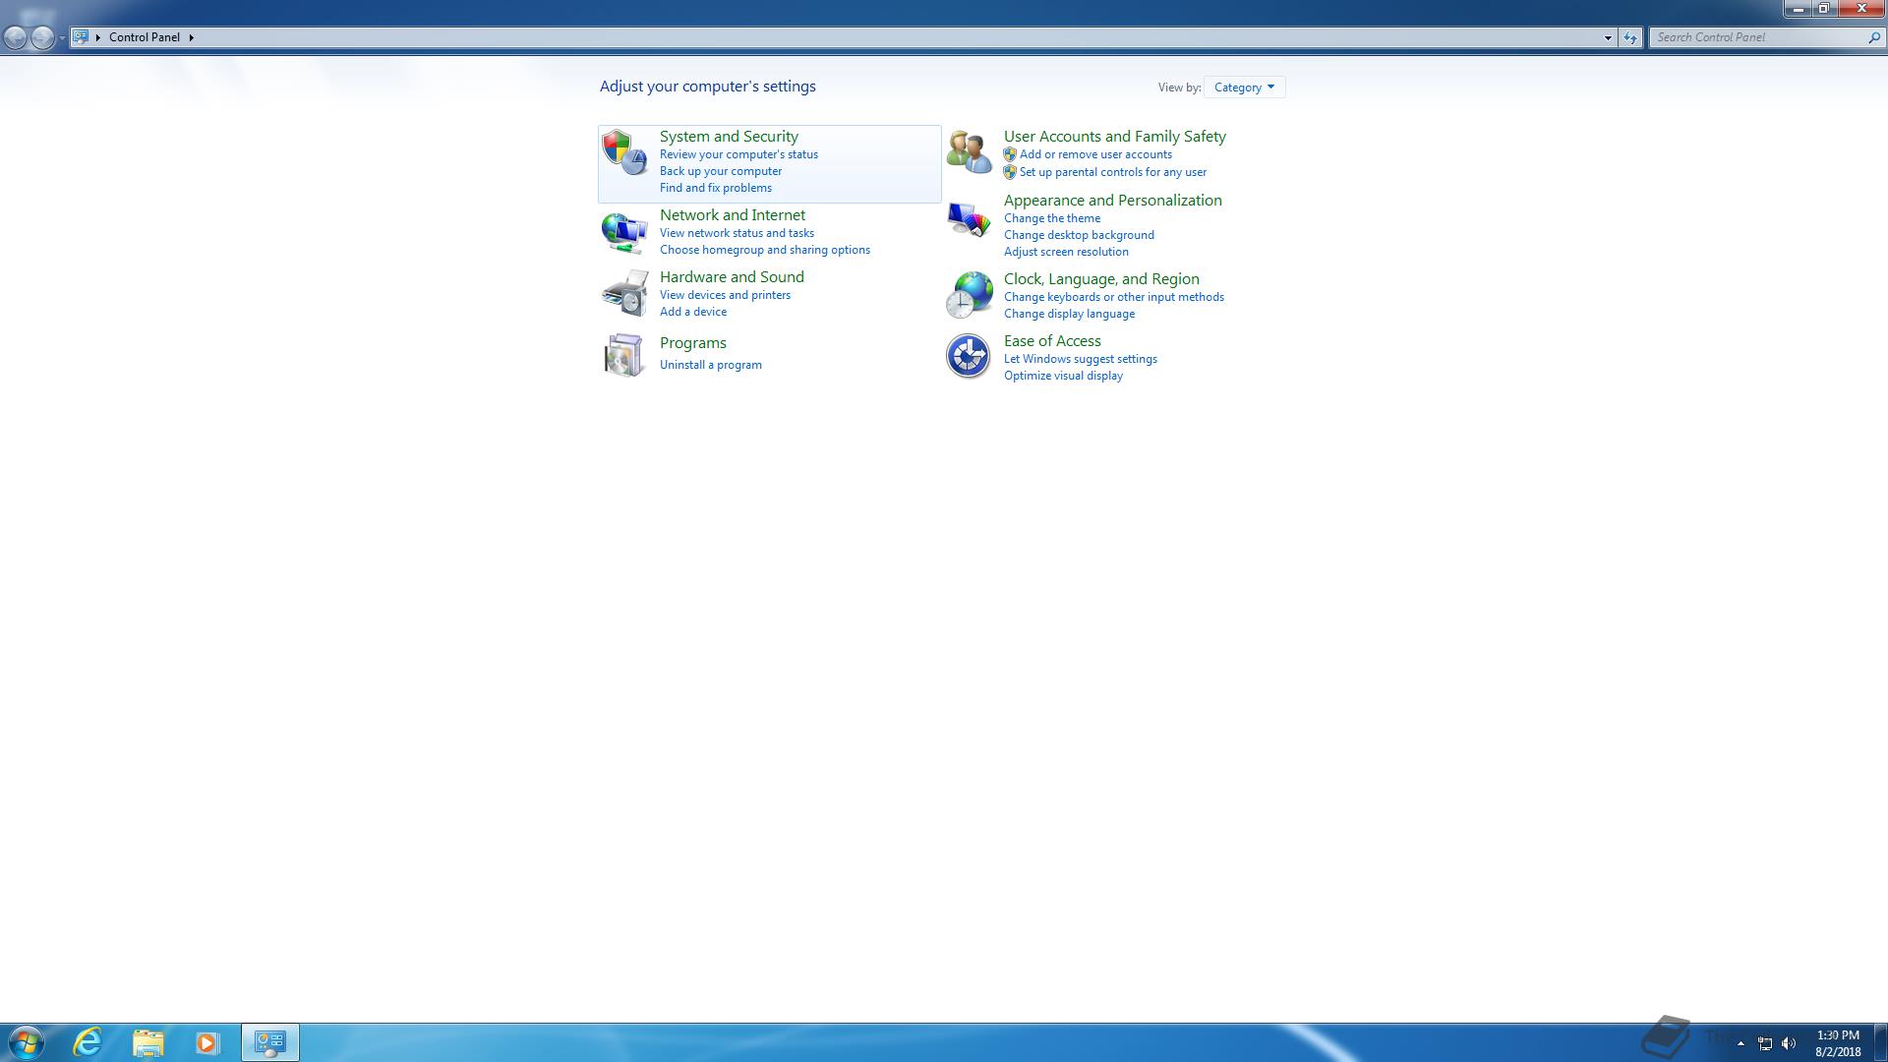Select Add a device link
1888x1062 pixels.
693,312
